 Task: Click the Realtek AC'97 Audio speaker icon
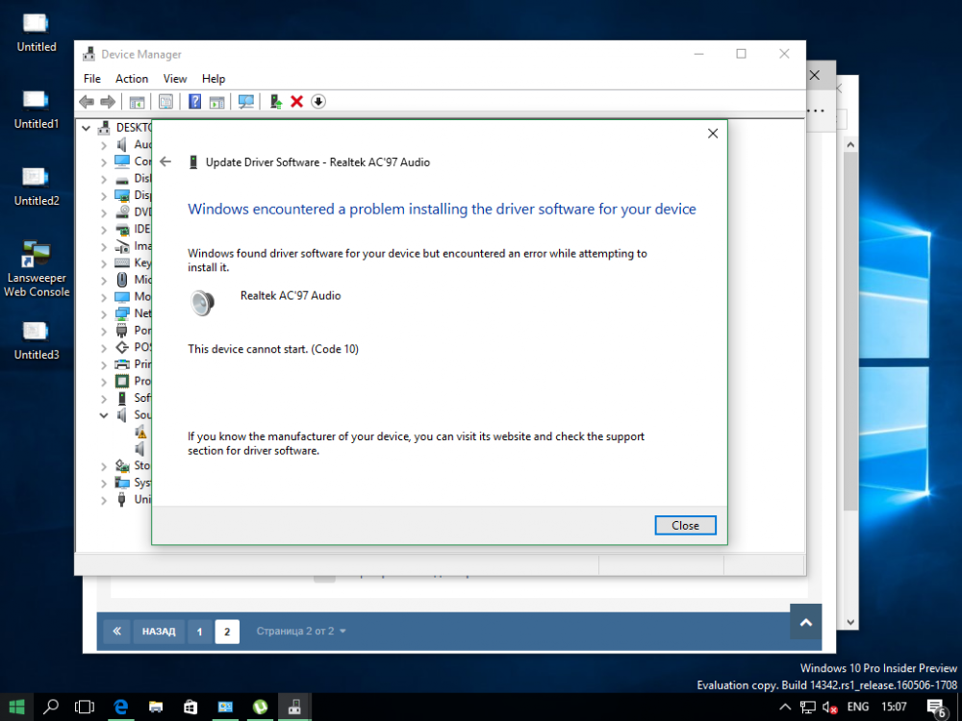point(202,303)
